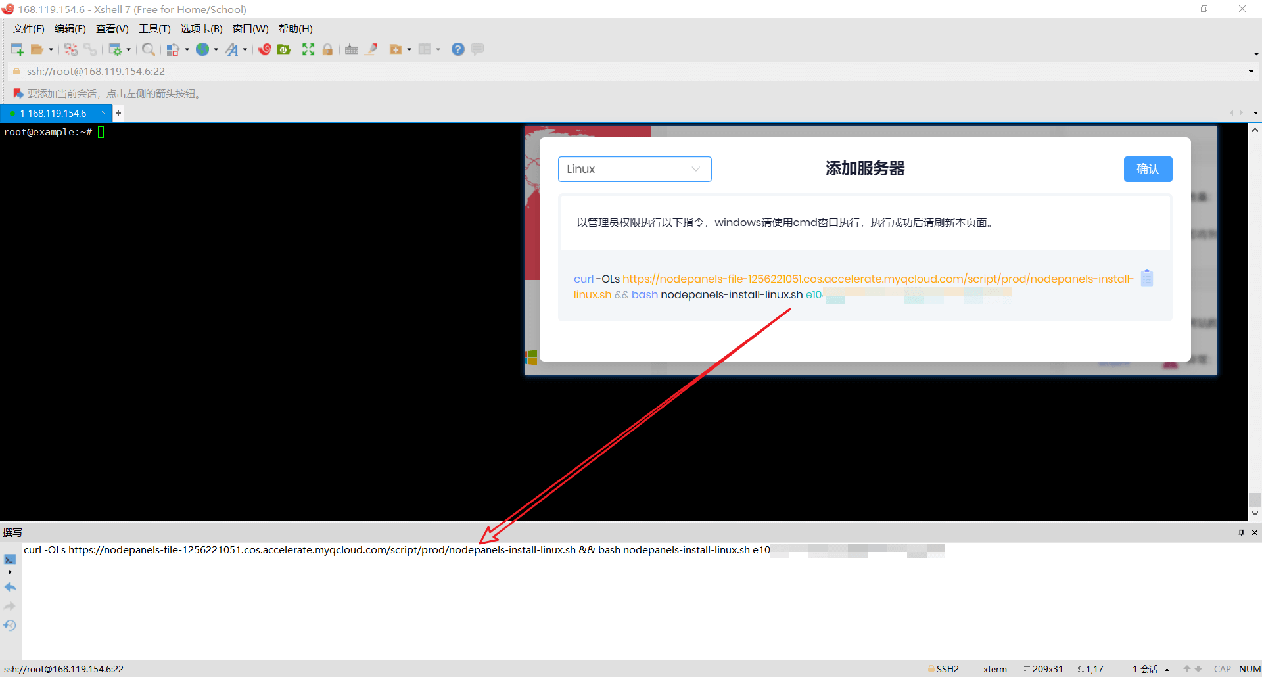The image size is (1262, 677).
Task: Open the tab list dropdown arrow
Action: (x=1255, y=113)
